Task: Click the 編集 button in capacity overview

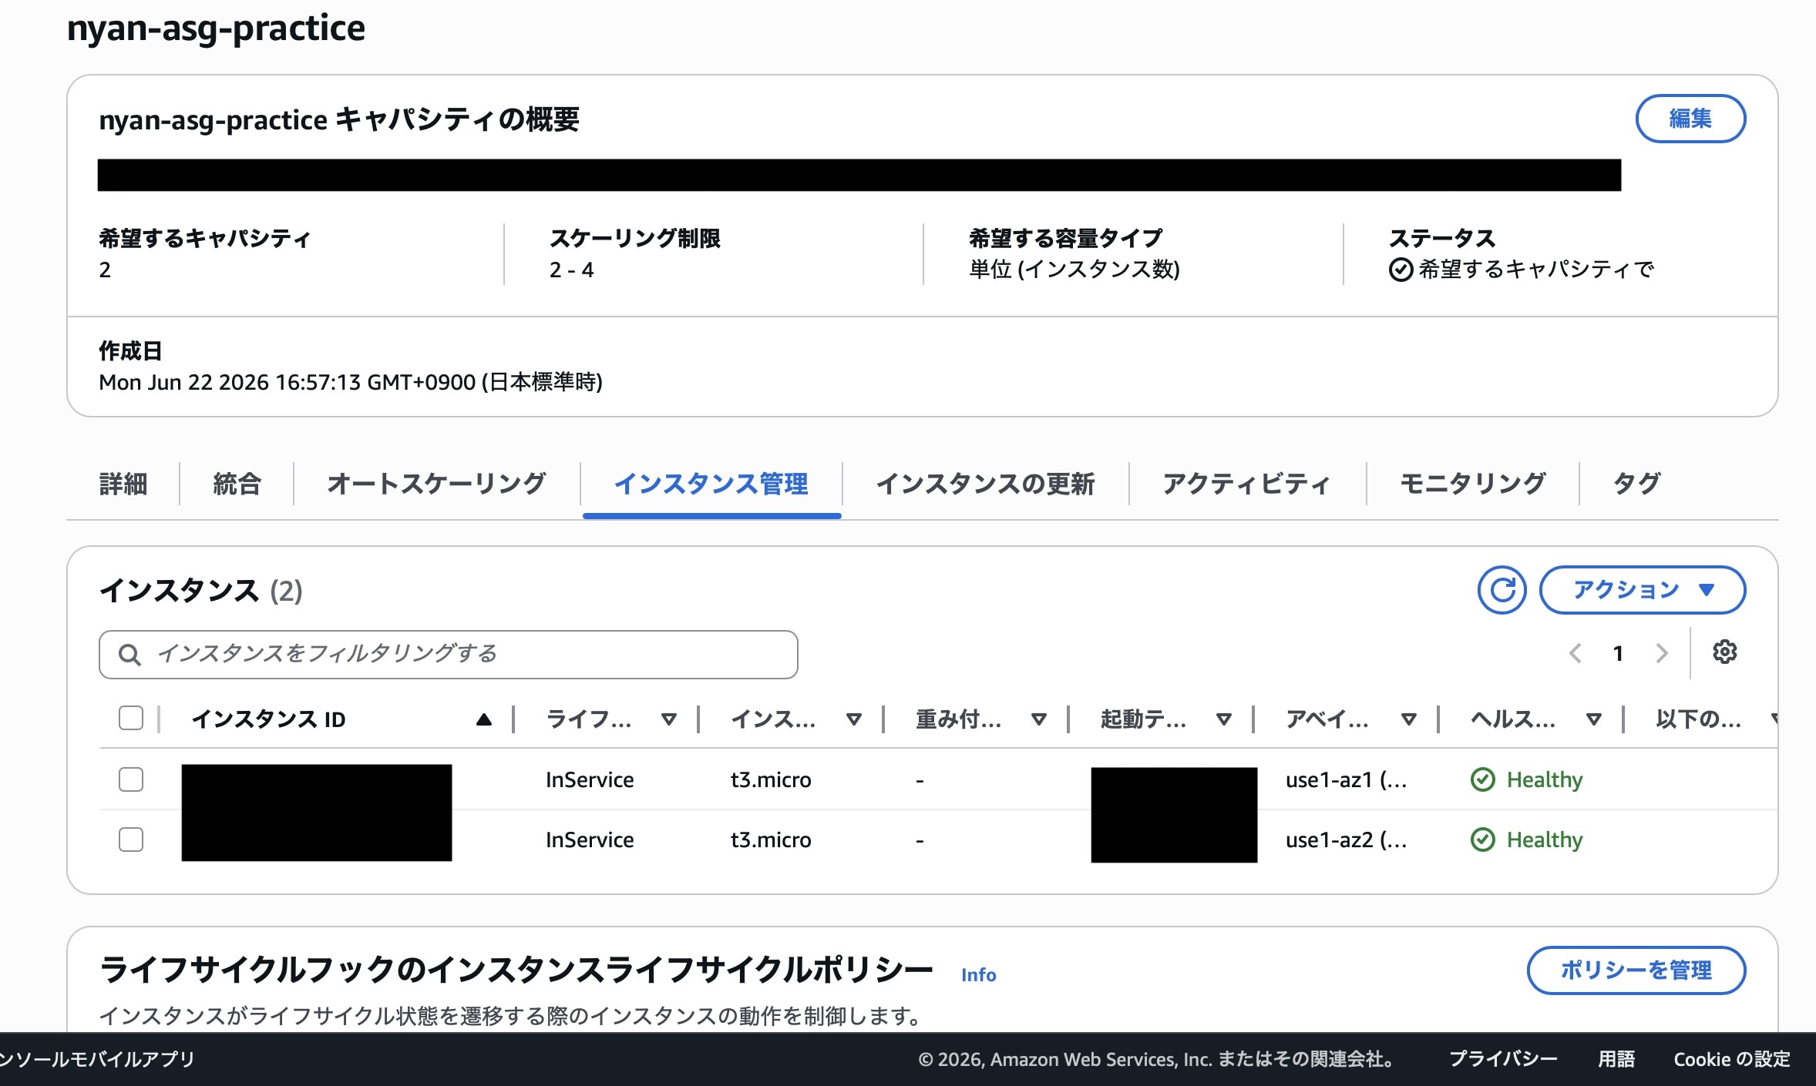Action: [1690, 119]
